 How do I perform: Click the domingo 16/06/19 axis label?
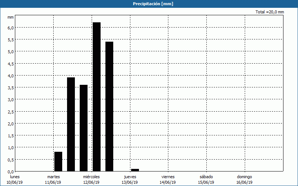[244, 180]
